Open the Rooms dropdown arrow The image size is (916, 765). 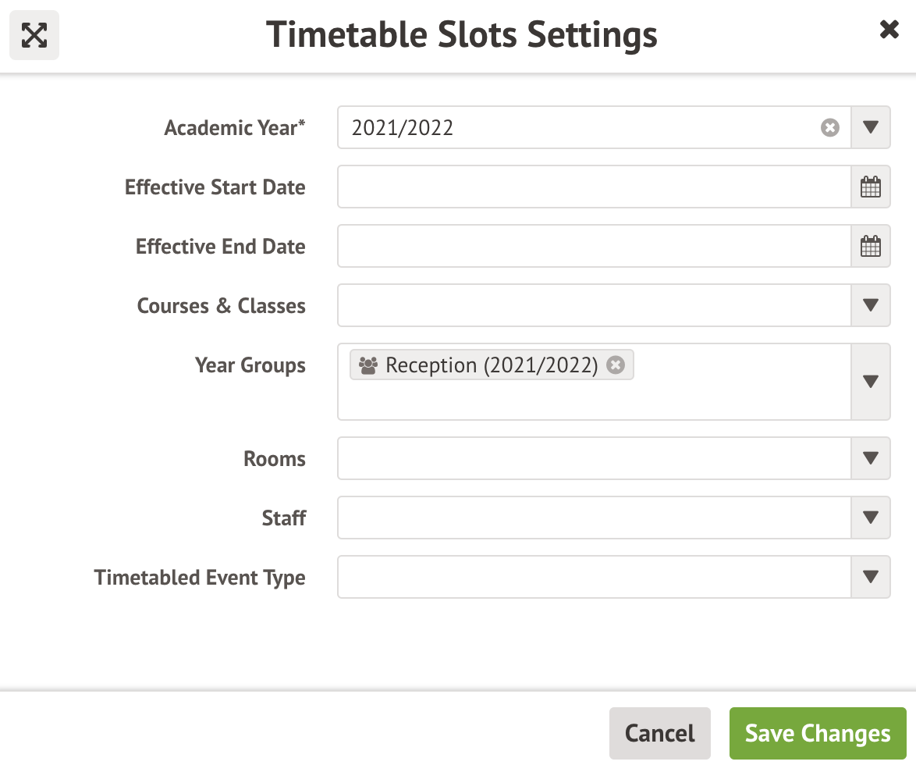(871, 459)
